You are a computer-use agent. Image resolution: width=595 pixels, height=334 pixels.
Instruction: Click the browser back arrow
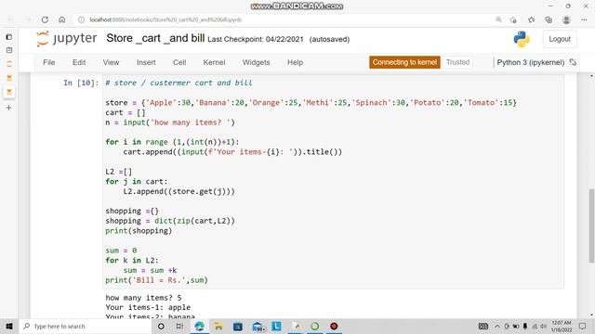tap(10, 19)
